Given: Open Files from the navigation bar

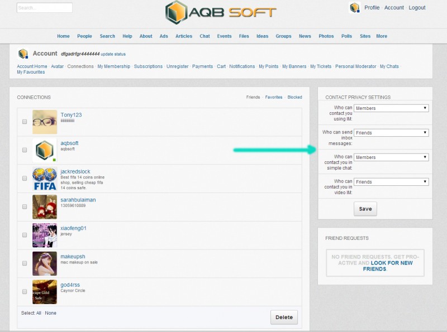Looking at the screenshot, I should coord(244,36).
